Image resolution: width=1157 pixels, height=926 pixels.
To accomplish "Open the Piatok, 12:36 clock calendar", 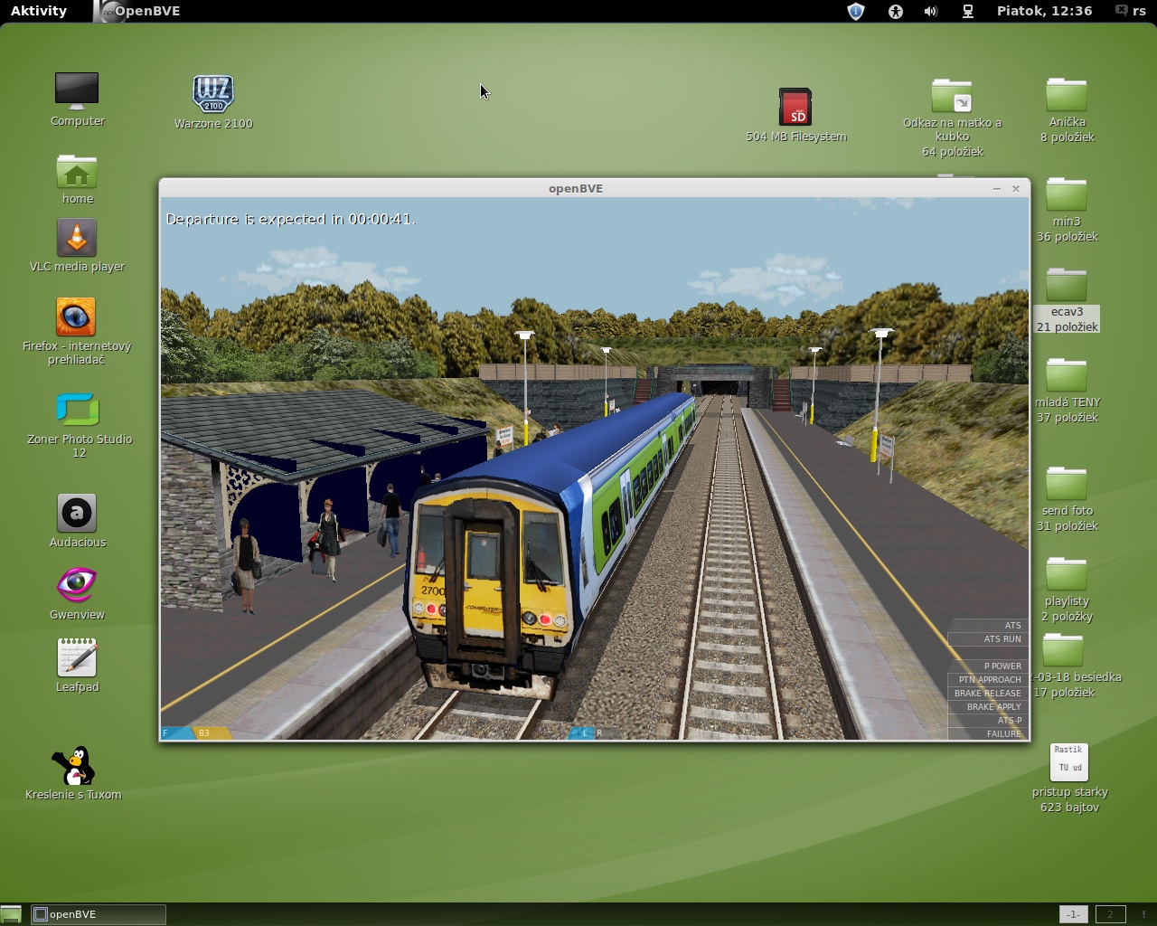I will [x=1044, y=11].
